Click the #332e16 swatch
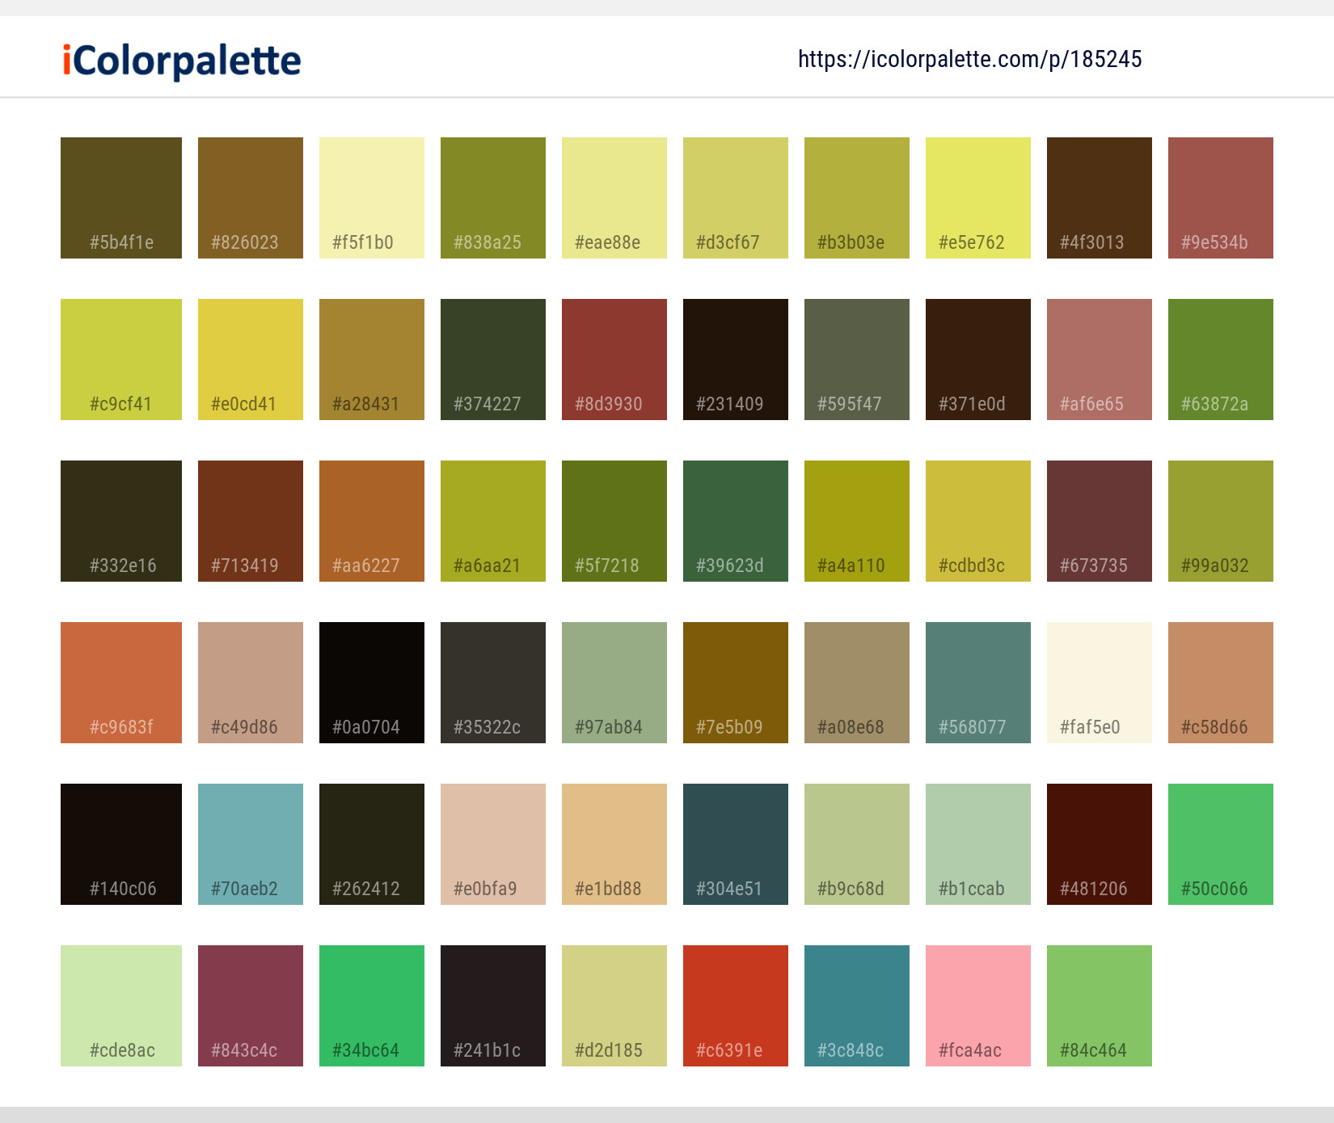Image resolution: width=1334 pixels, height=1123 pixels. [x=121, y=521]
